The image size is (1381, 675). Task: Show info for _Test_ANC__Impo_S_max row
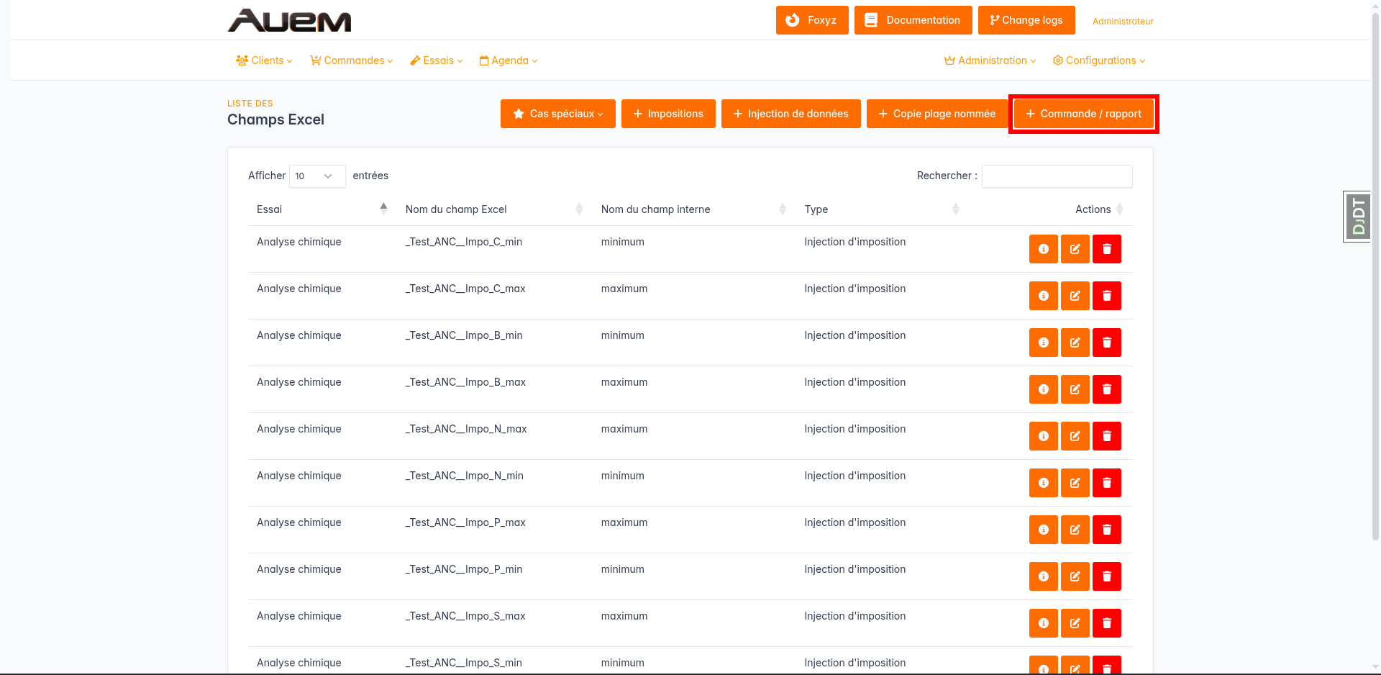pos(1043,623)
